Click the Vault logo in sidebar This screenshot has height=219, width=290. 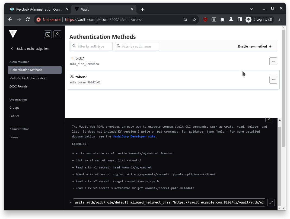[13, 34]
